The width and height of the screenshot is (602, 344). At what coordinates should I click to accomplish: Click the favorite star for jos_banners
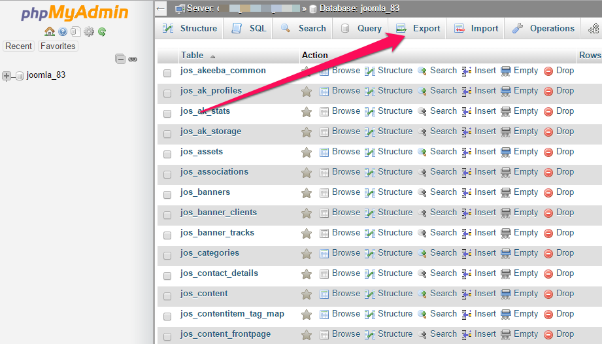point(307,193)
